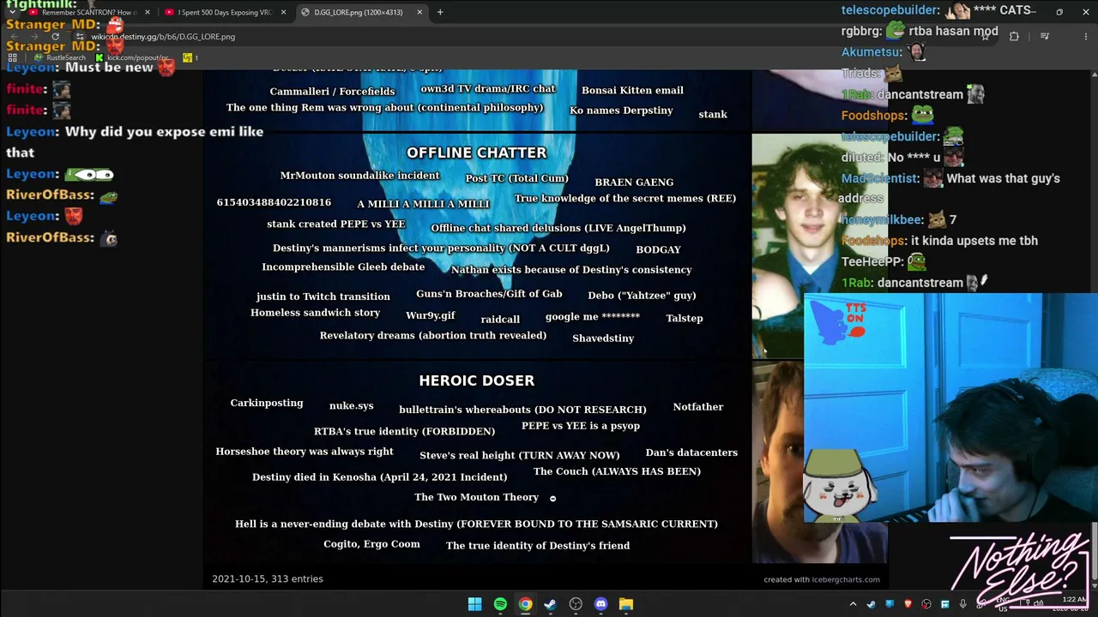The width and height of the screenshot is (1098, 617).
Task: Click 'The true identity of Destiny's friend'
Action: coord(538,546)
